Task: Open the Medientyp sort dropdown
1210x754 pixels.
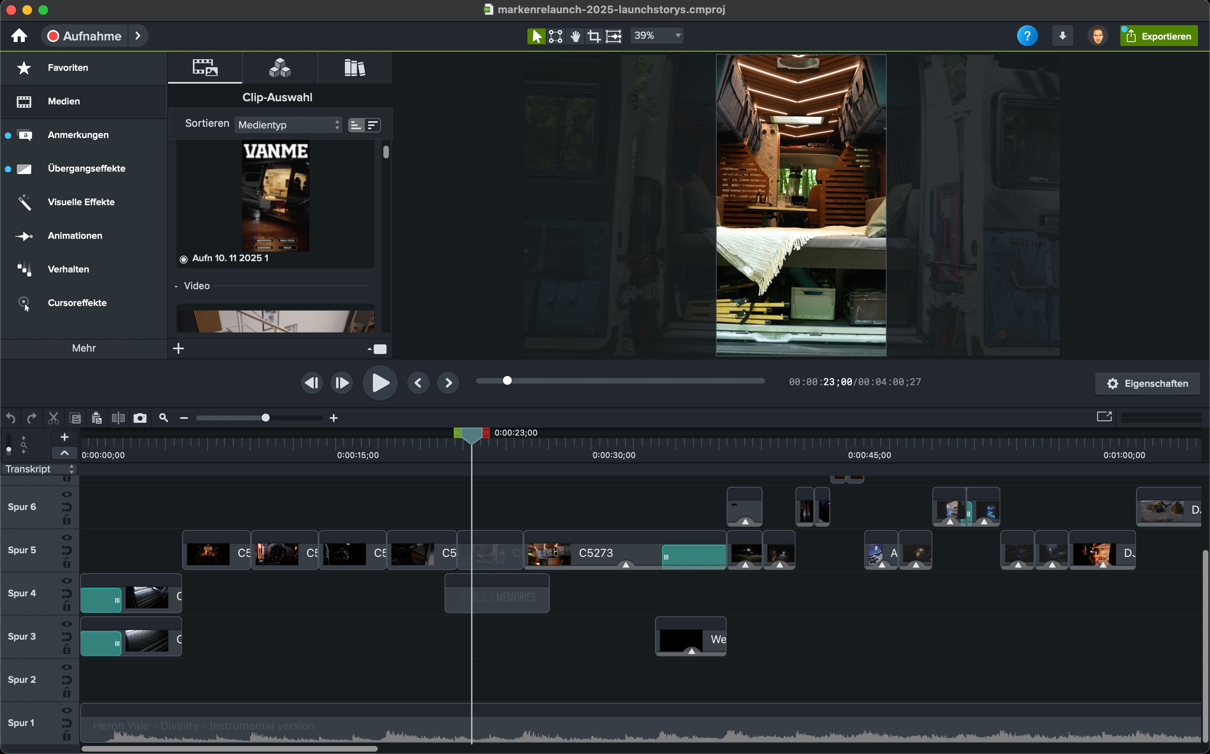Action: 288,125
